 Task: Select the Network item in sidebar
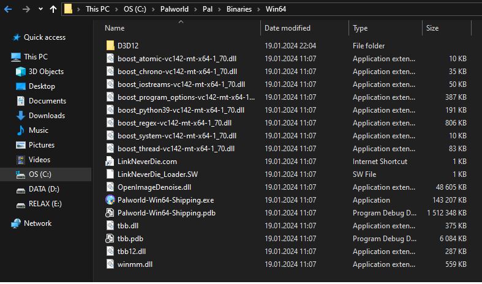point(37,223)
